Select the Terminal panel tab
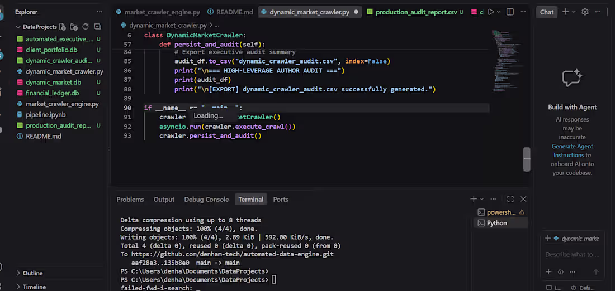The image size is (615, 291). [250, 199]
